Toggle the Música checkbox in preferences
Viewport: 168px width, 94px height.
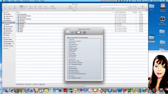(x=69, y=53)
